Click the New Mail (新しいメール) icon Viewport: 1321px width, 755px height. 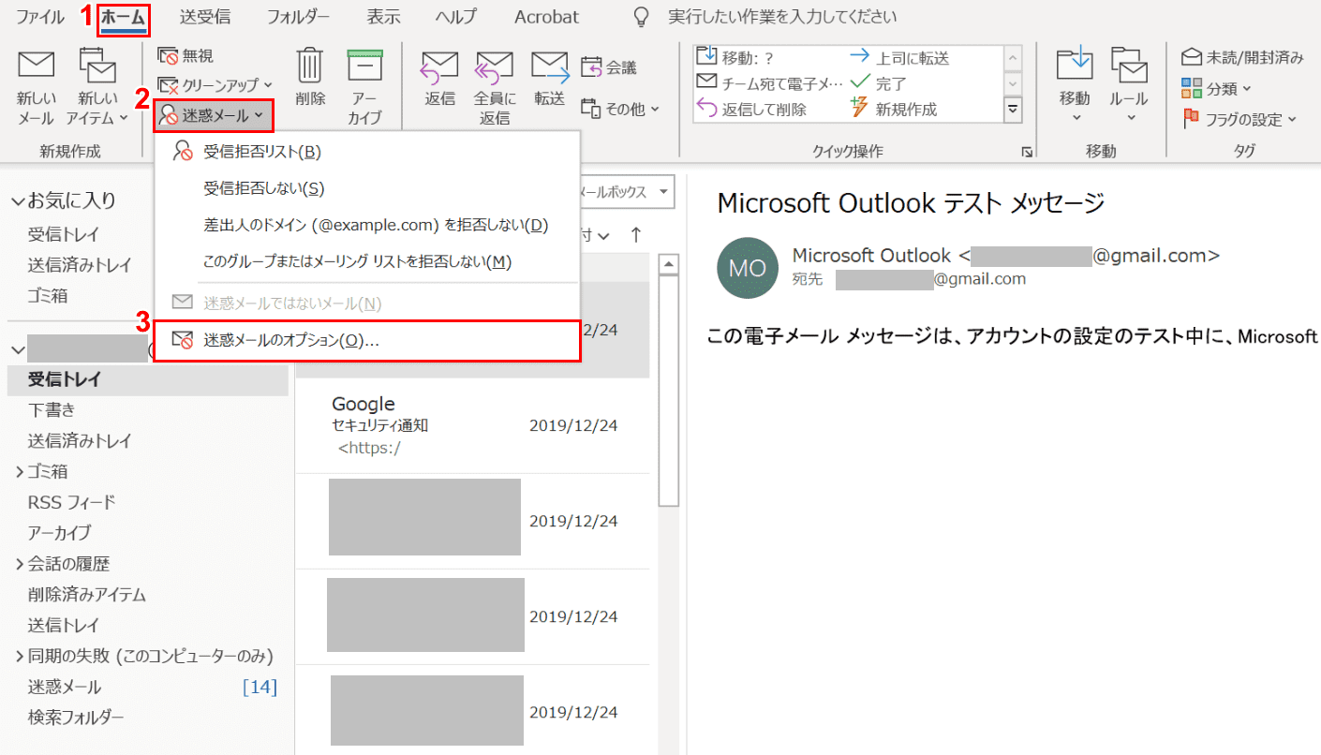pyautogui.click(x=37, y=67)
